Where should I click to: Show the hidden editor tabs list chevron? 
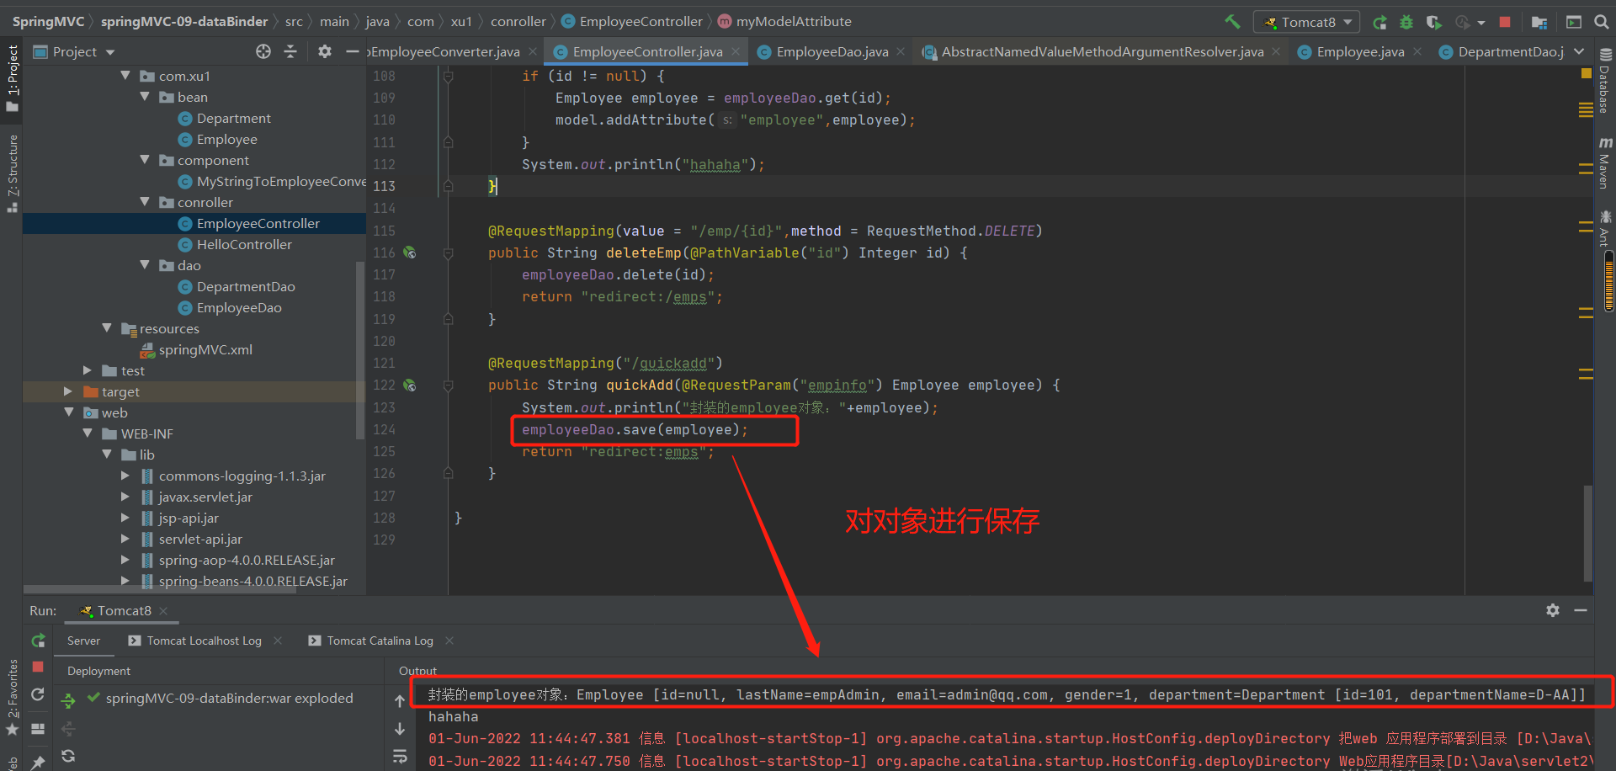tap(1579, 51)
